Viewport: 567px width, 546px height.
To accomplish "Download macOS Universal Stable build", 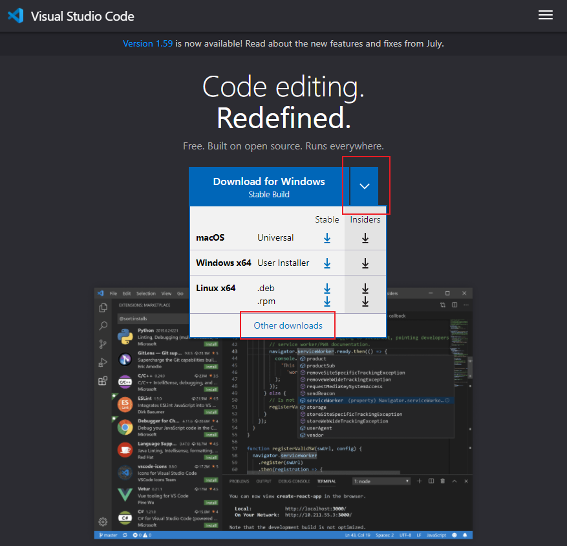I will [x=327, y=237].
